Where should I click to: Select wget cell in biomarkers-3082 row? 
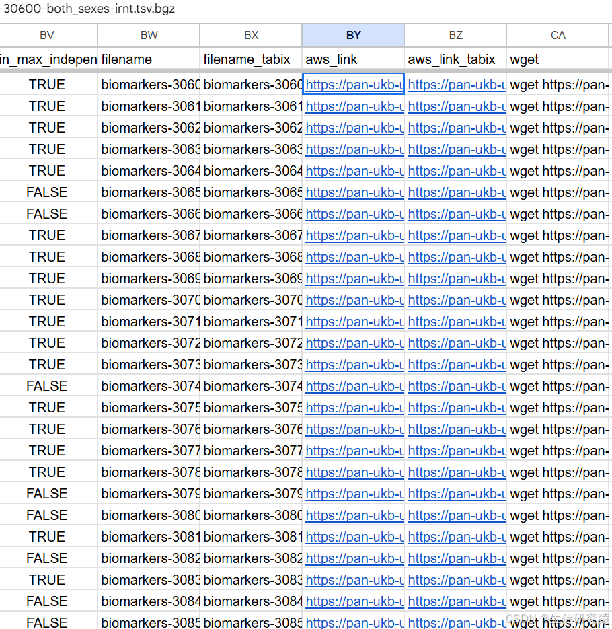click(x=558, y=558)
